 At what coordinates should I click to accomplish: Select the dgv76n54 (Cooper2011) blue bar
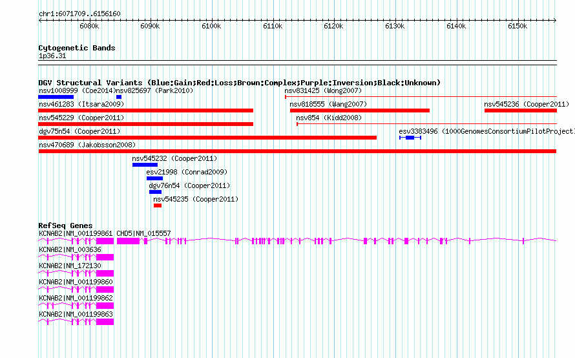tap(156, 192)
